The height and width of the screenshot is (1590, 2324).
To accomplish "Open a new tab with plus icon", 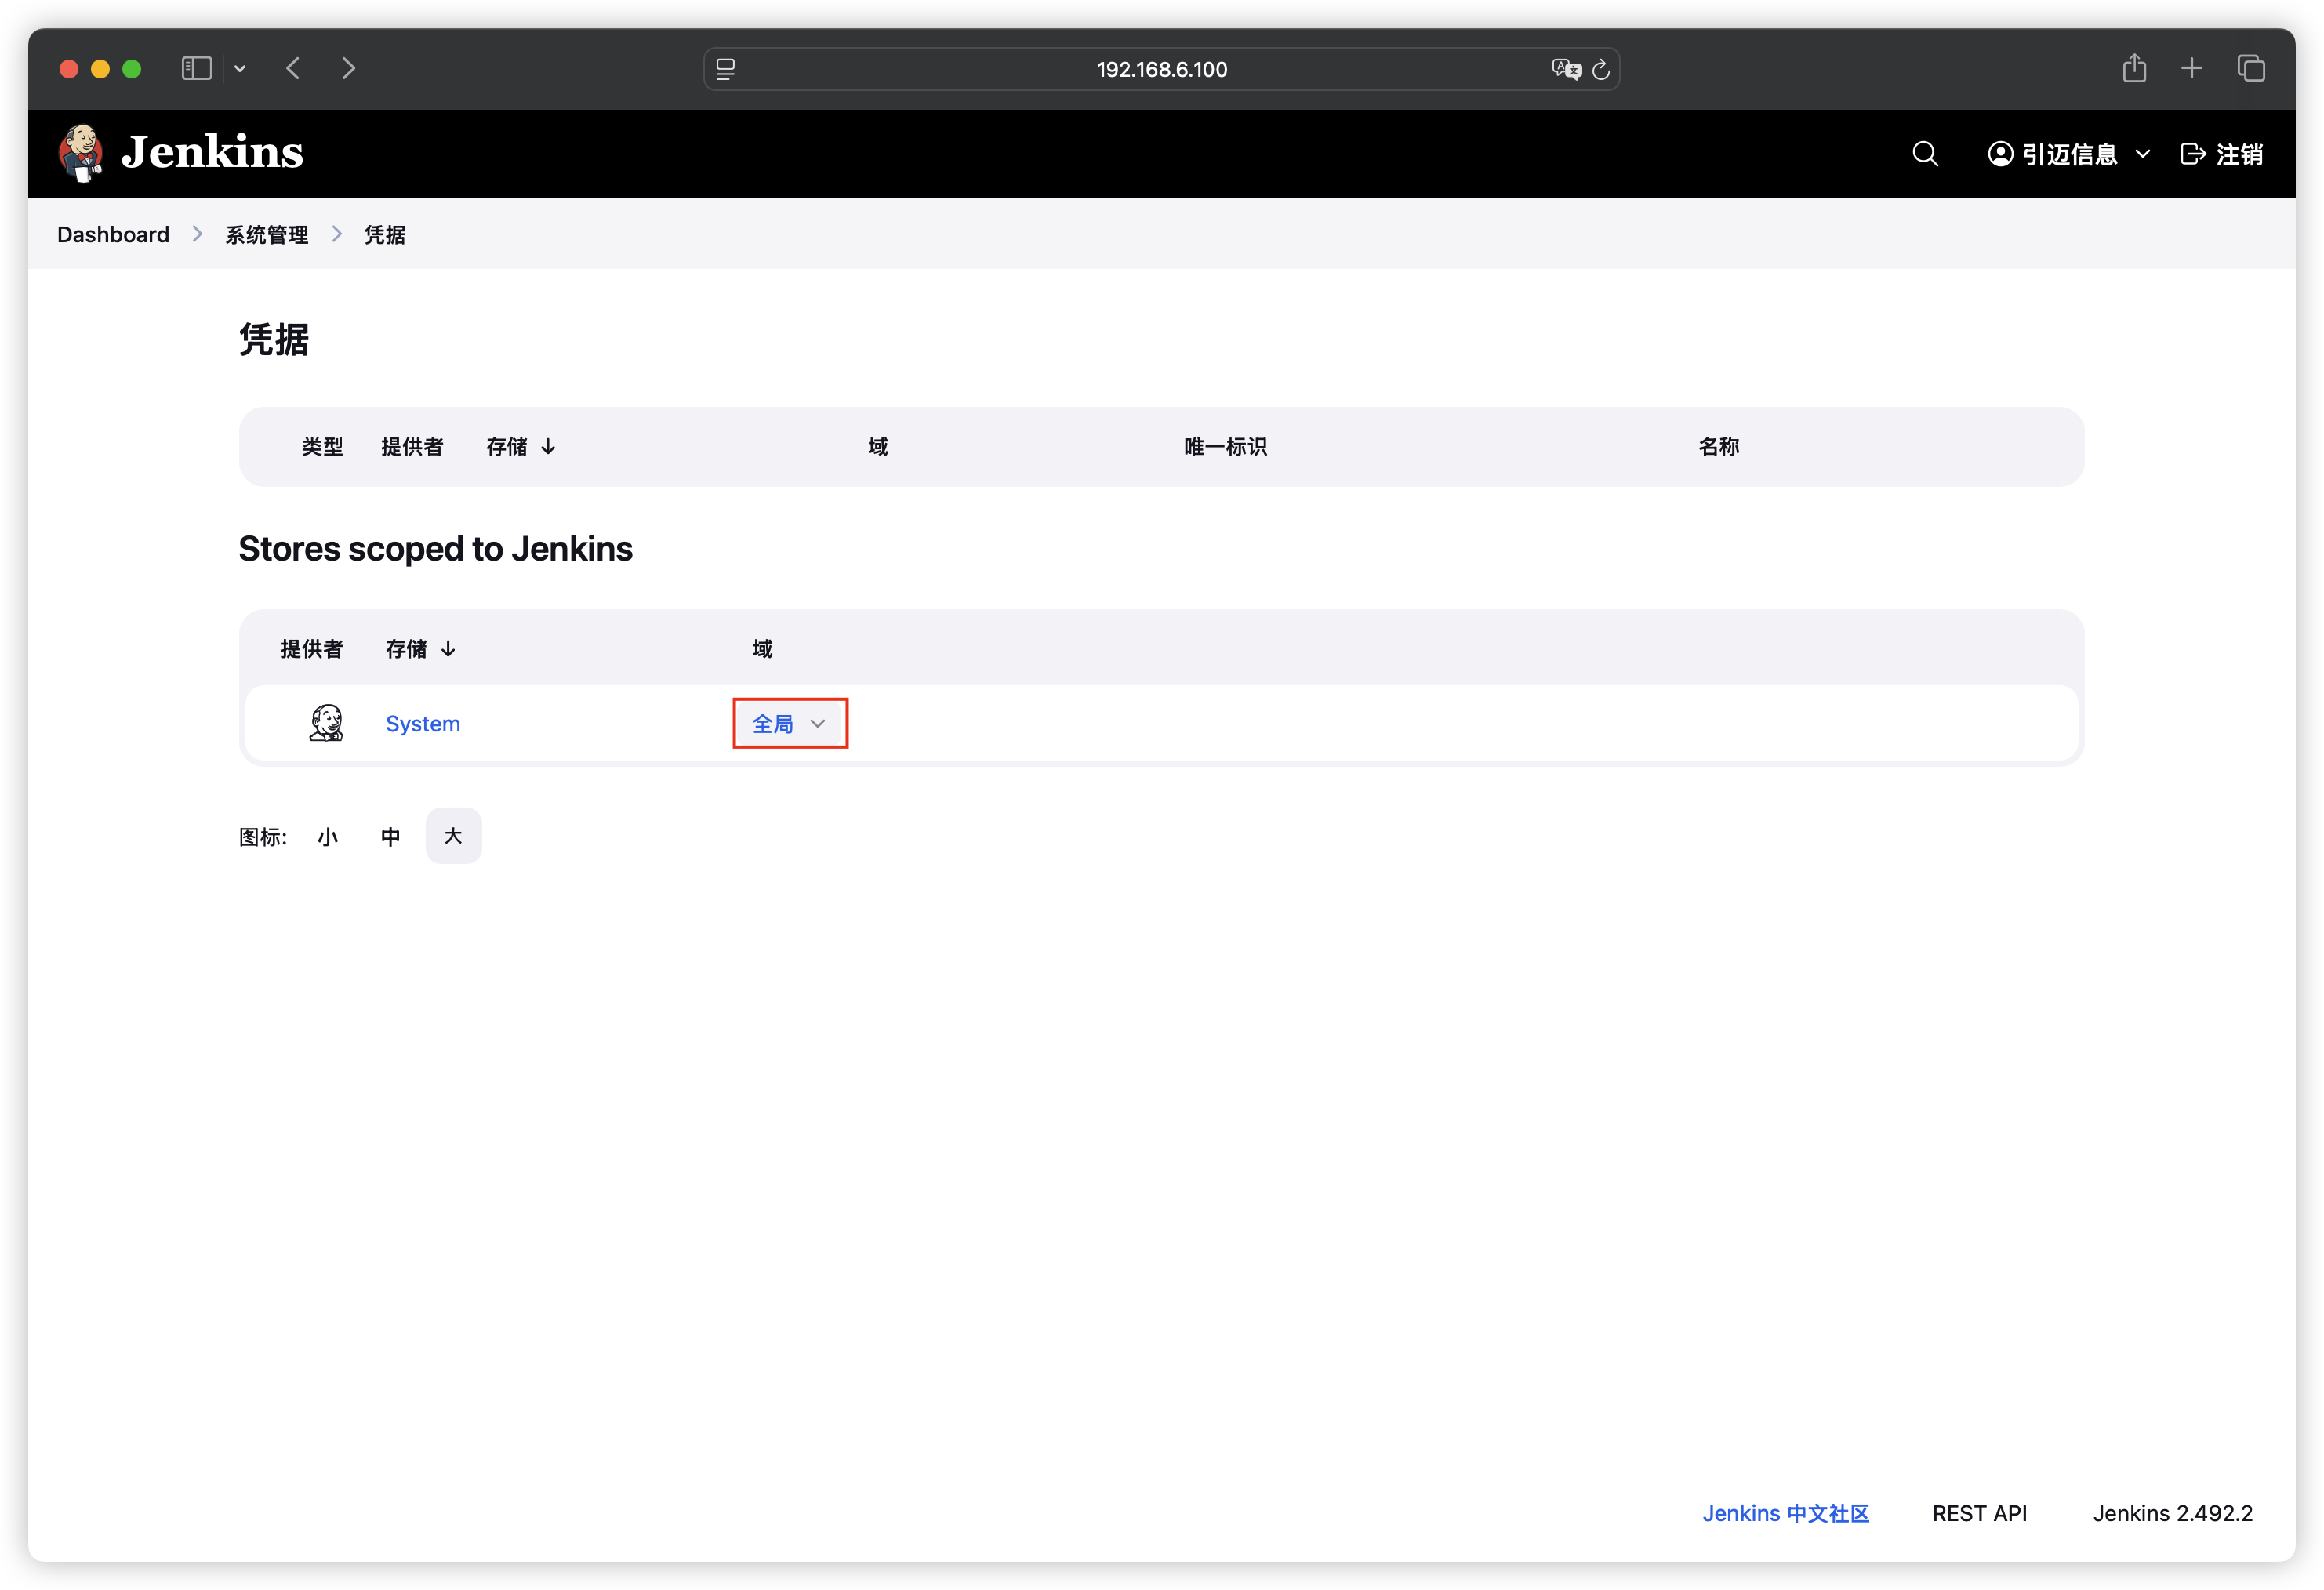I will 2192,68.
